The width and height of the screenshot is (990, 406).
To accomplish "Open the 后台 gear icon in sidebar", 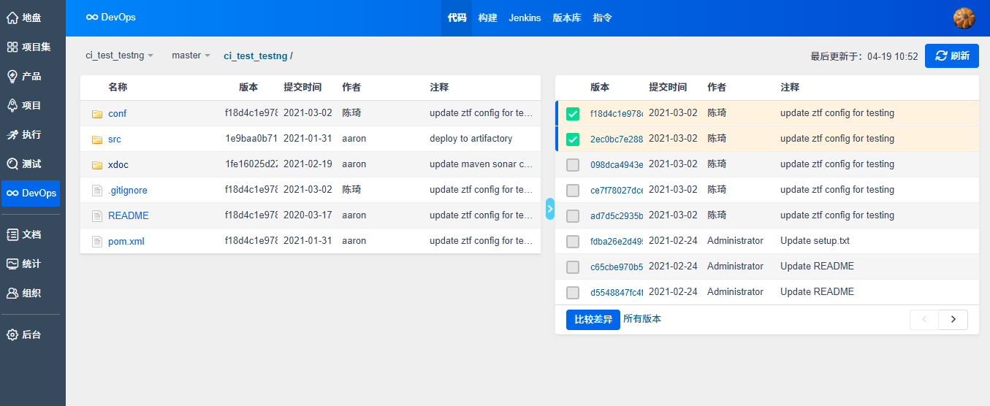I will click(12, 334).
